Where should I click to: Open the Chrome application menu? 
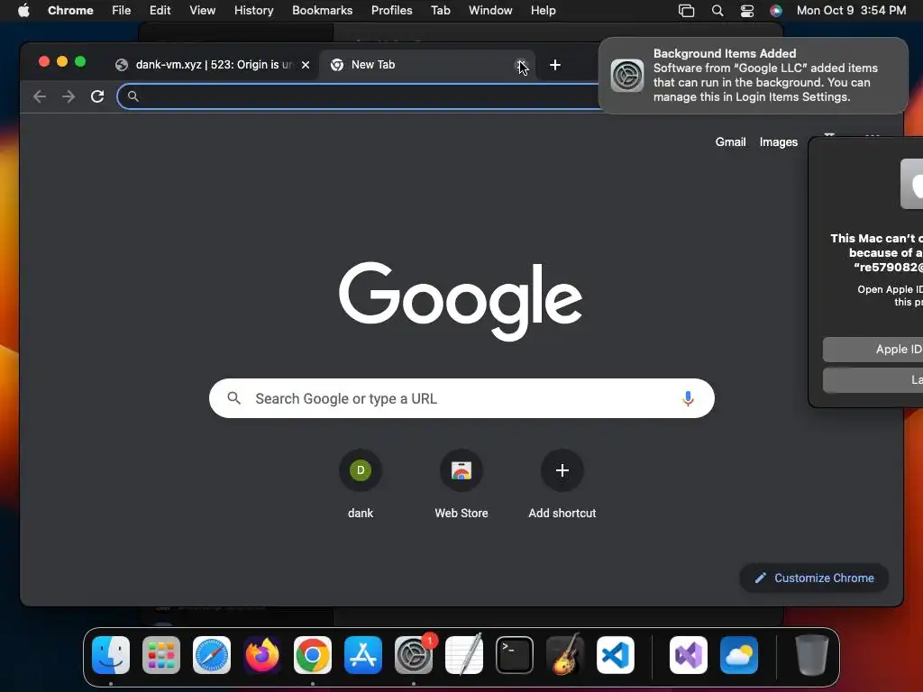[70, 11]
